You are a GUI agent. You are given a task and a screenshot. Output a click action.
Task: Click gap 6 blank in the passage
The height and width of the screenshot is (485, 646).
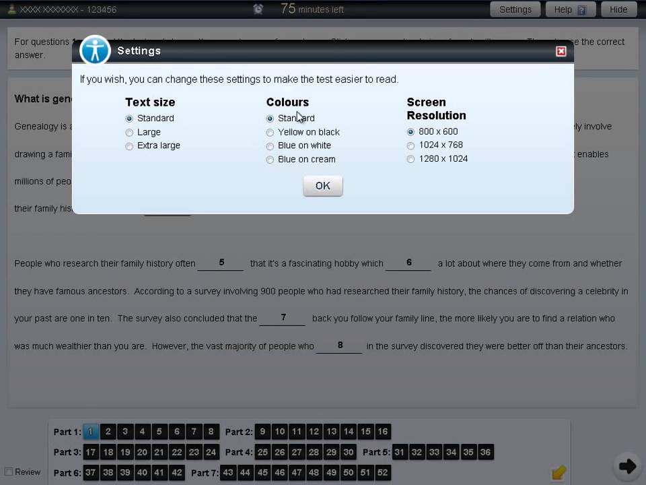click(408, 263)
